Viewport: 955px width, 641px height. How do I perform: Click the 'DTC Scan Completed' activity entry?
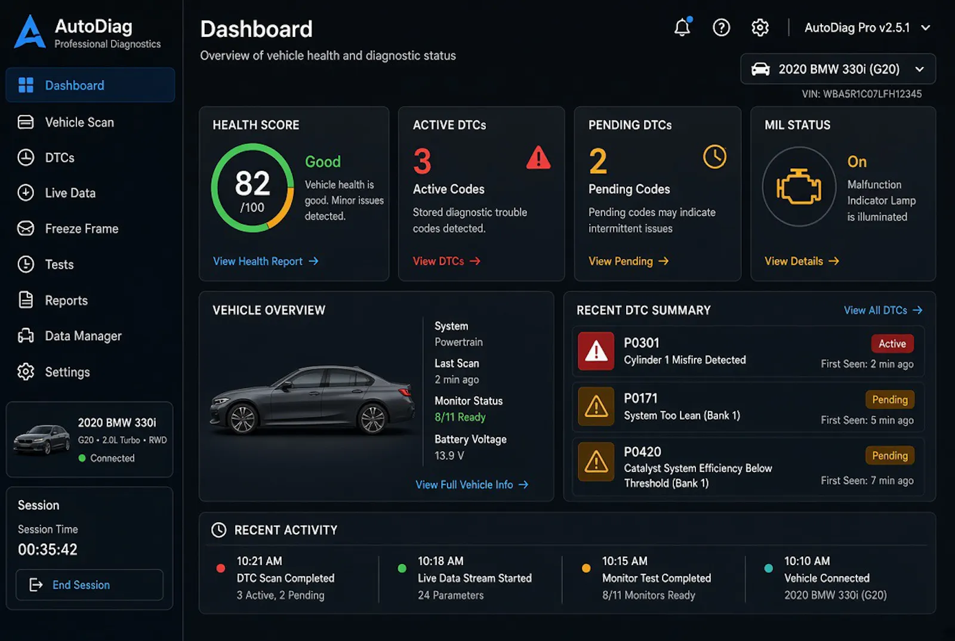(285, 578)
